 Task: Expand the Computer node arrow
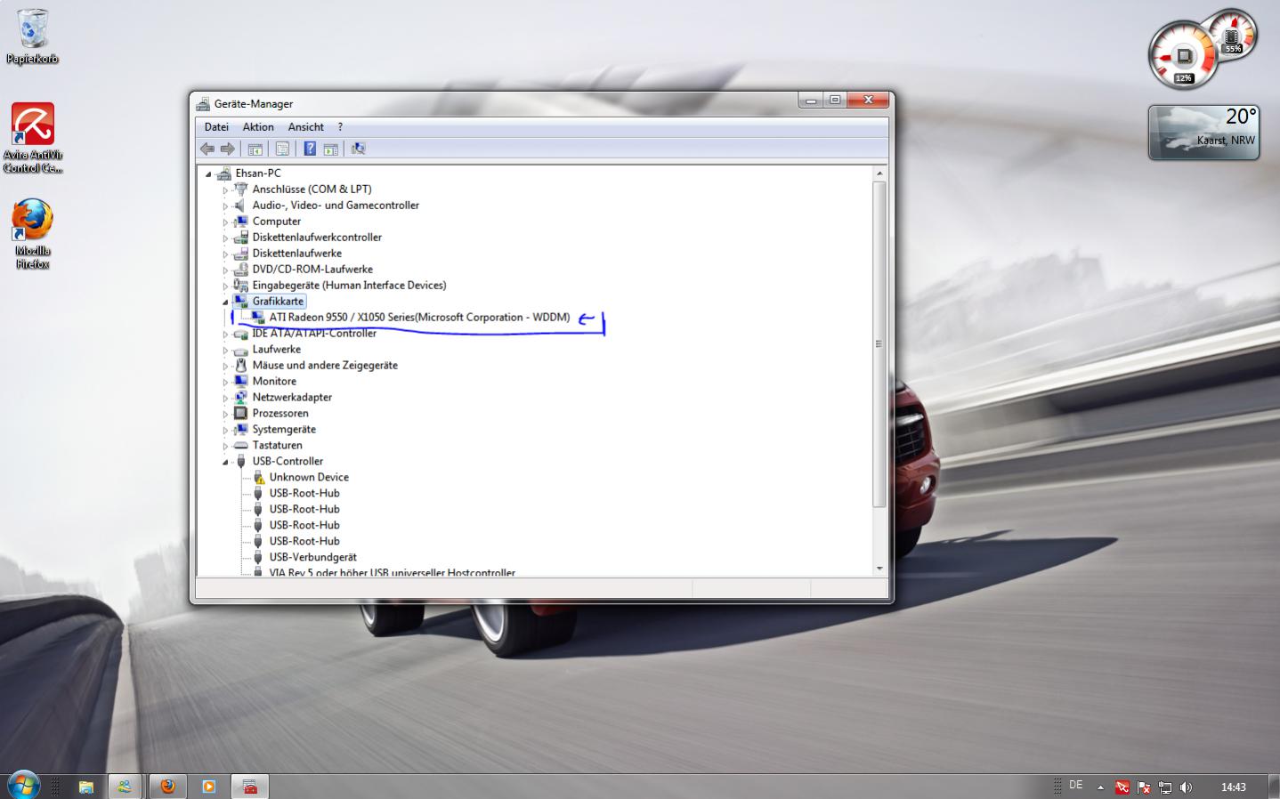pos(225,222)
